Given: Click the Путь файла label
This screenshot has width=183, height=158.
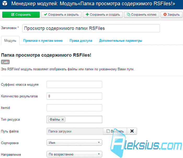Looking at the screenshot, I should (x=10, y=131).
